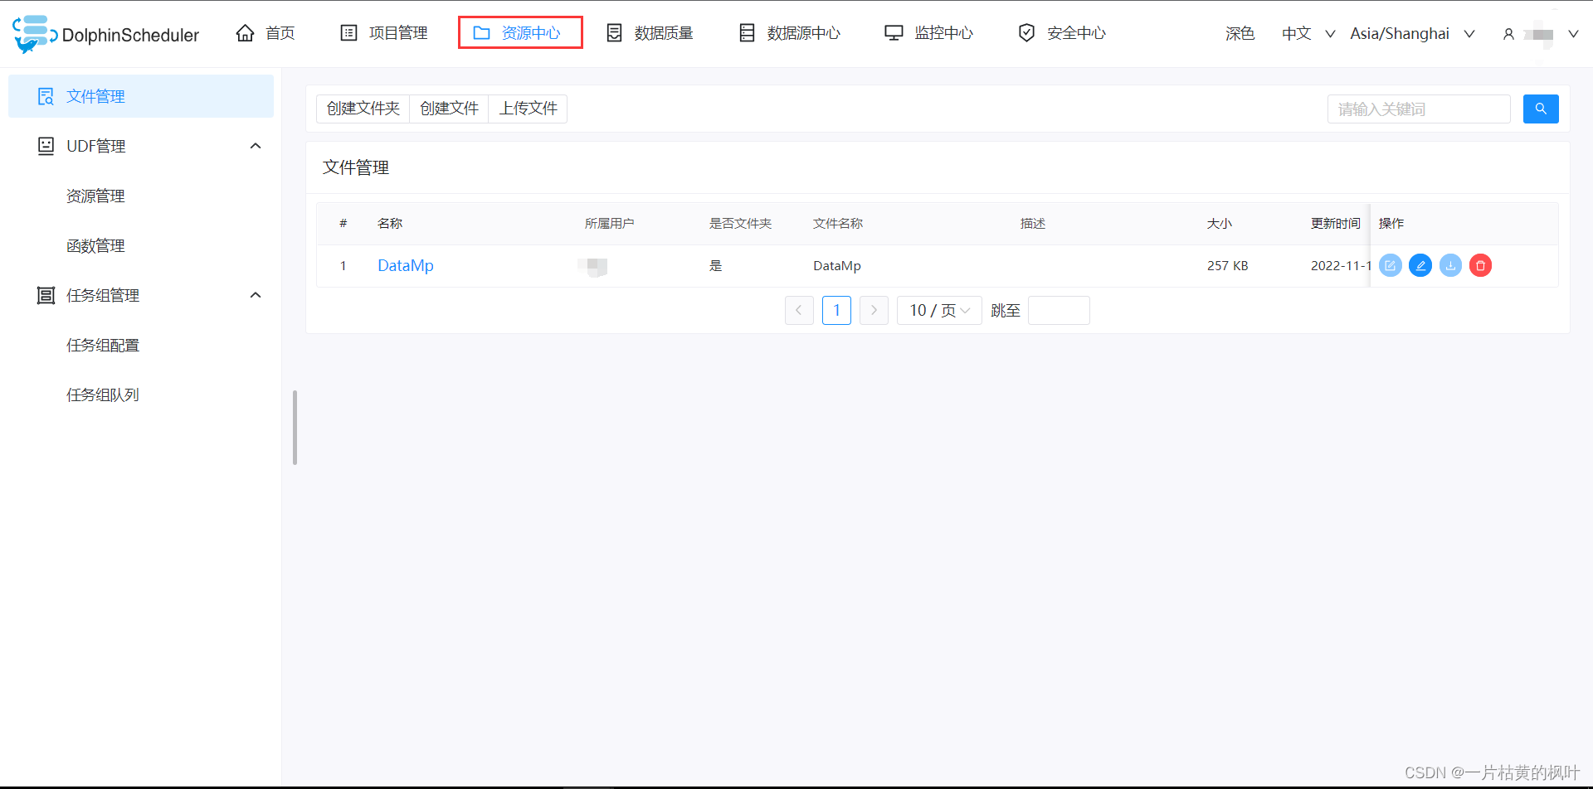Click the DolphinScheduler dolphin logo
The height and width of the screenshot is (789, 1593).
pyautogui.click(x=35, y=34)
